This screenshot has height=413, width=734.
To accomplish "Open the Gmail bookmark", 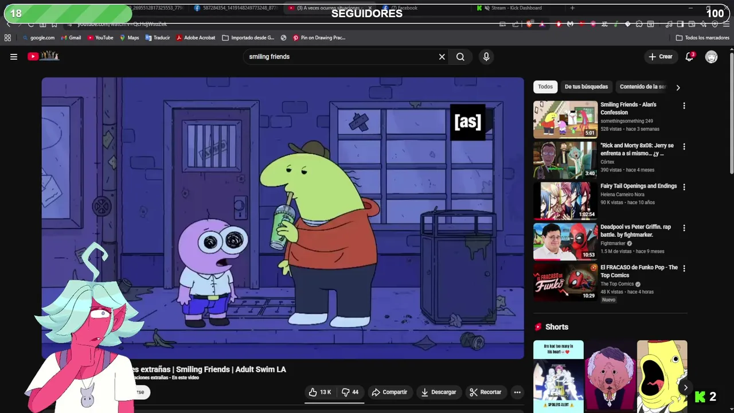I will [x=71, y=38].
